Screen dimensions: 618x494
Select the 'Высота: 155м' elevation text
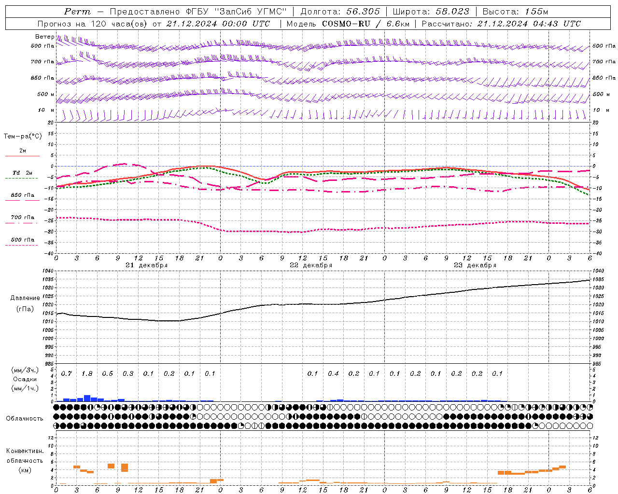[x=516, y=12]
